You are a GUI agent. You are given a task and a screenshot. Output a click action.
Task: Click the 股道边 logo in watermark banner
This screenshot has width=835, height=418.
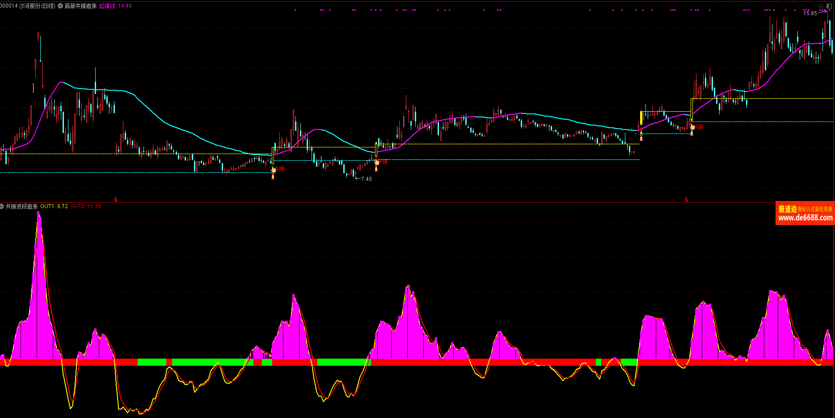pyautogui.click(x=787, y=209)
